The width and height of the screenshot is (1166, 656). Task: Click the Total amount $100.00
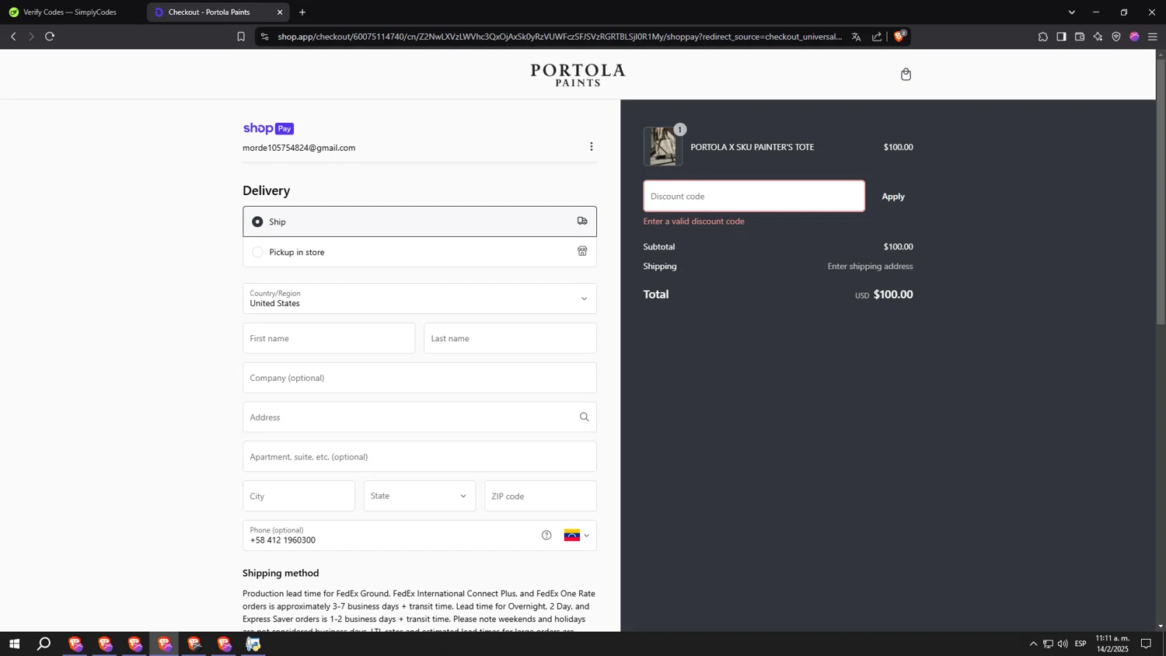pos(893,295)
